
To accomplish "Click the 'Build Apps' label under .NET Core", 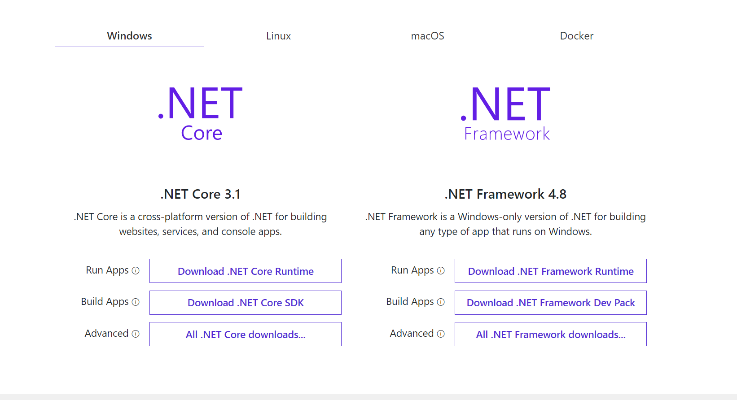I will click(x=105, y=302).
